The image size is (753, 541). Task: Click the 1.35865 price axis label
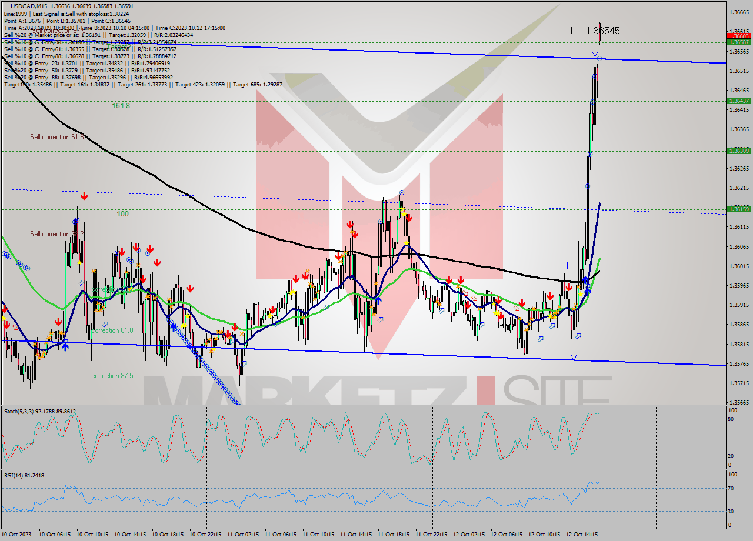click(x=739, y=324)
